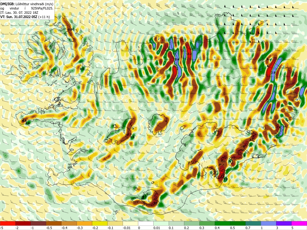307x230 pixels.
Task: Click the light brown swatch labeled -0.4
Action: [x=69, y=223]
